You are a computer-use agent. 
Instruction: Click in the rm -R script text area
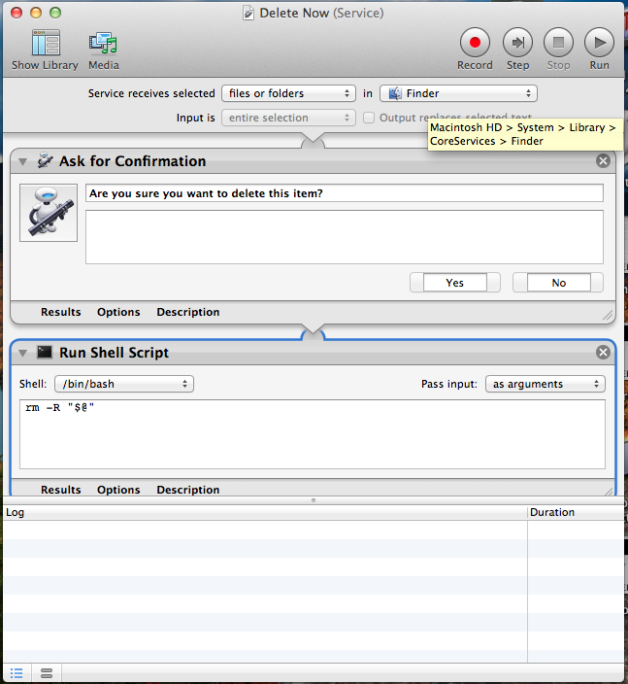(x=313, y=434)
